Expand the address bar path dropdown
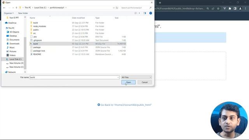Viewport: 249px width, 140px height. [x=114, y=8]
